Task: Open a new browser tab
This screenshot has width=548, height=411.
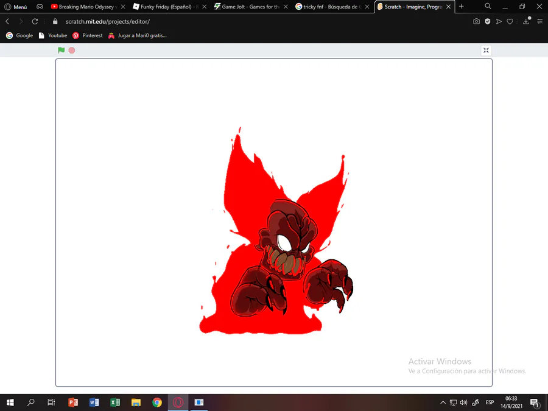Action: 462,6
